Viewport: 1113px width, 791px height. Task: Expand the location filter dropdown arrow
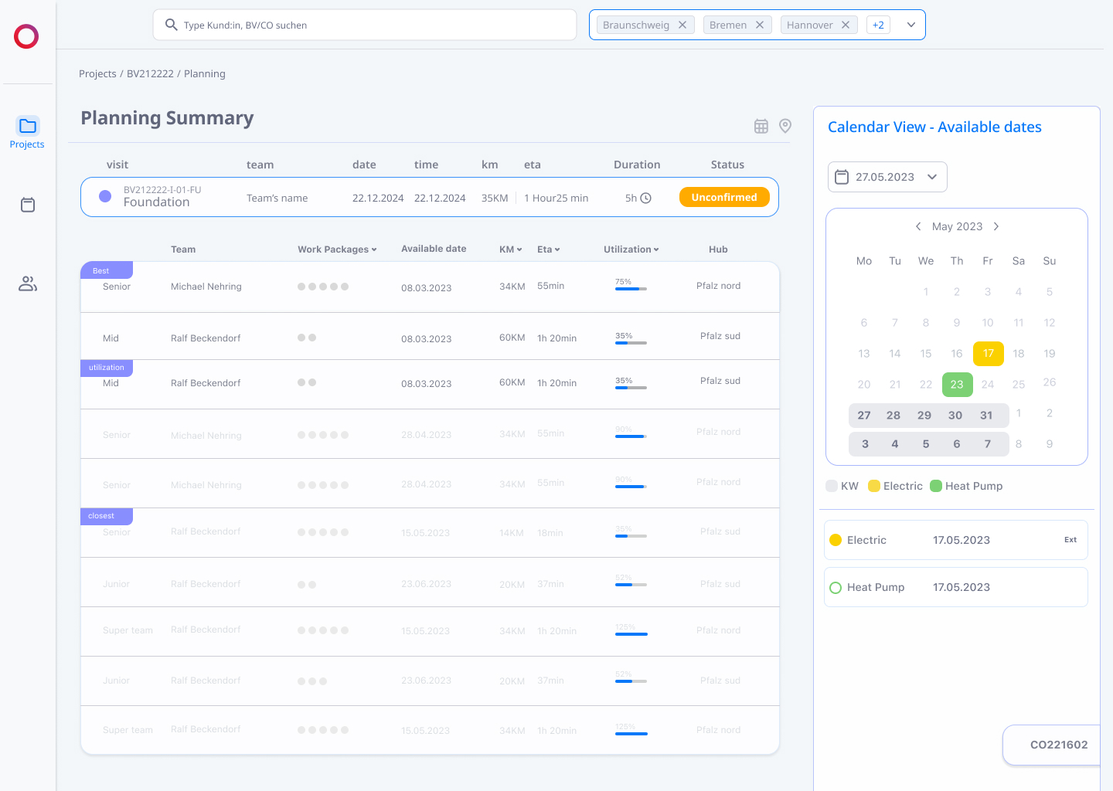(x=911, y=25)
